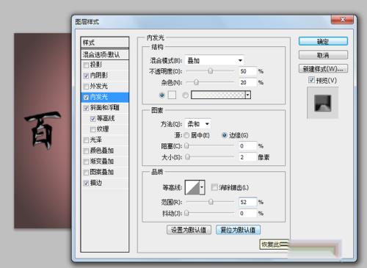Click the 杂色 slider handle
Image resolution: width=367 pixels, height=268 pixels.
tap(196, 82)
